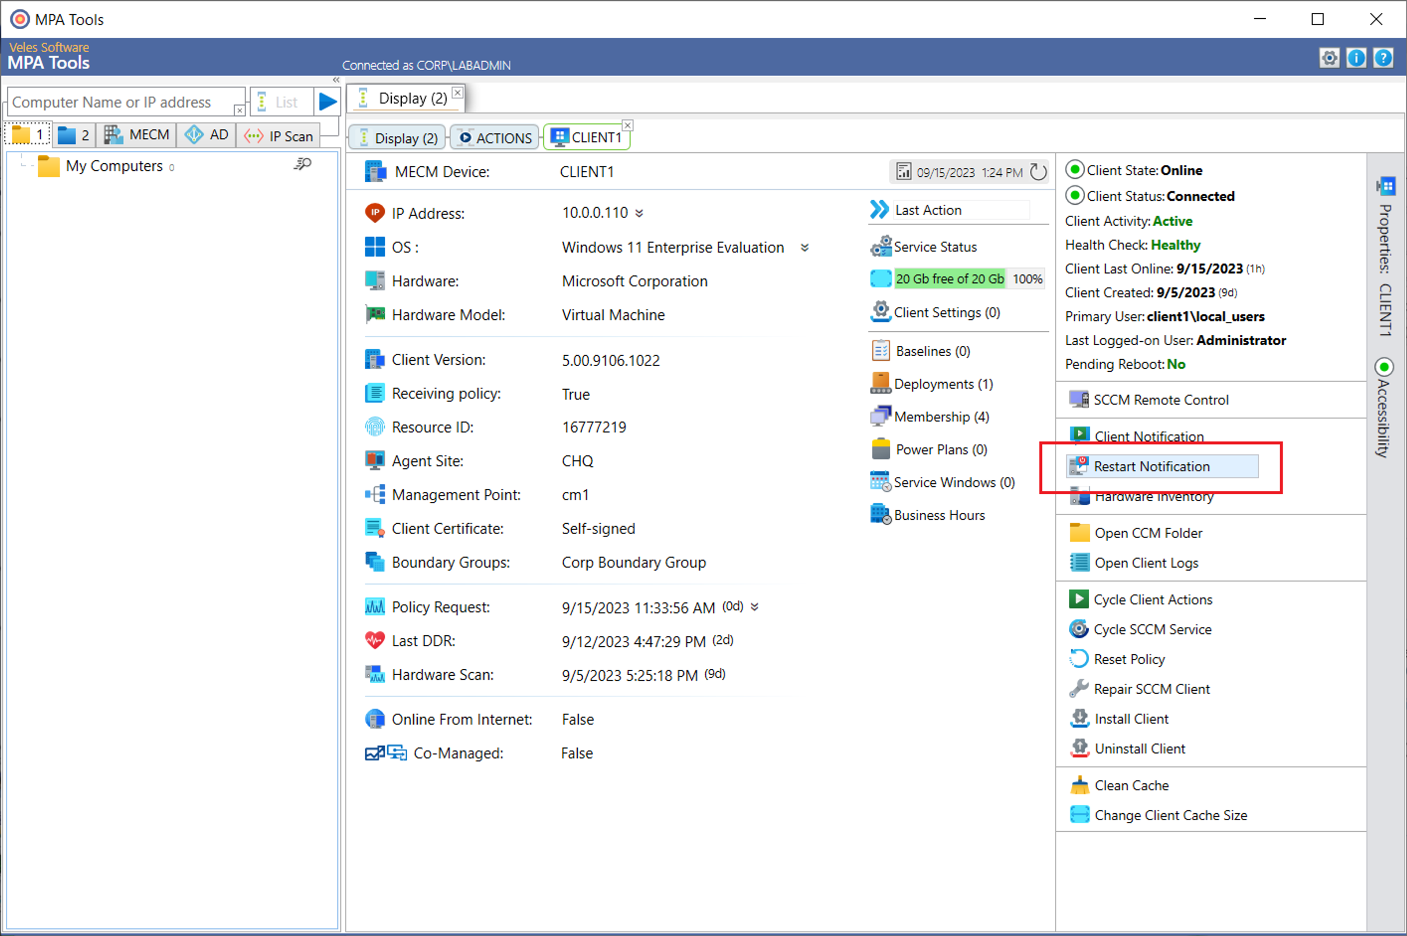The height and width of the screenshot is (936, 1407).
Task: Select the ACTIONS tab
Action: pos(495,138)
